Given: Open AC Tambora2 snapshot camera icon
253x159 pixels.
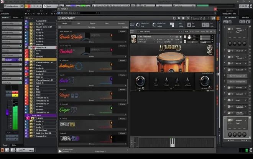Looking at the screenshot, I should click(176, 37).
